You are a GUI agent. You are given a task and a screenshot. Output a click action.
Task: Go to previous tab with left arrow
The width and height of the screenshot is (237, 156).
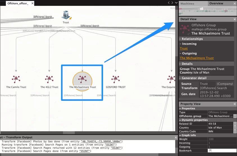(x=169, y=3)
